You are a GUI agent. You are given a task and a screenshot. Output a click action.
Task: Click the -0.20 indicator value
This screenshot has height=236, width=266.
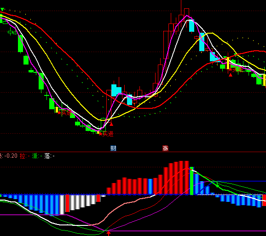point(11,156)
